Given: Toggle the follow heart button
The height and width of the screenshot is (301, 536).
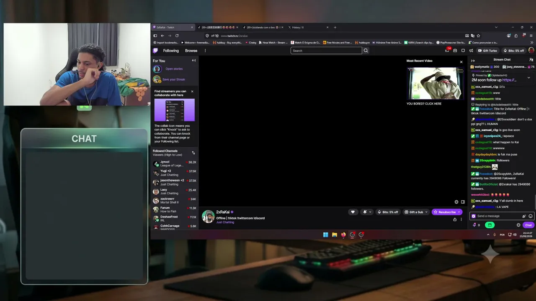Looking at the screenshot, I should pos(353,212).
